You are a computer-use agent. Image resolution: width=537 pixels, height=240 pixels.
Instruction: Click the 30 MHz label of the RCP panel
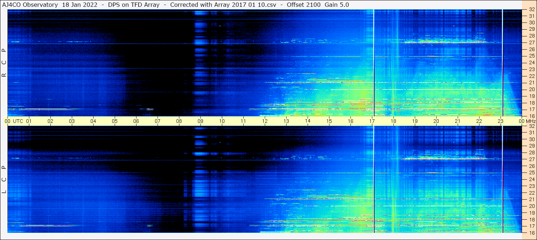pyautogui.click(x=531, y=22)
